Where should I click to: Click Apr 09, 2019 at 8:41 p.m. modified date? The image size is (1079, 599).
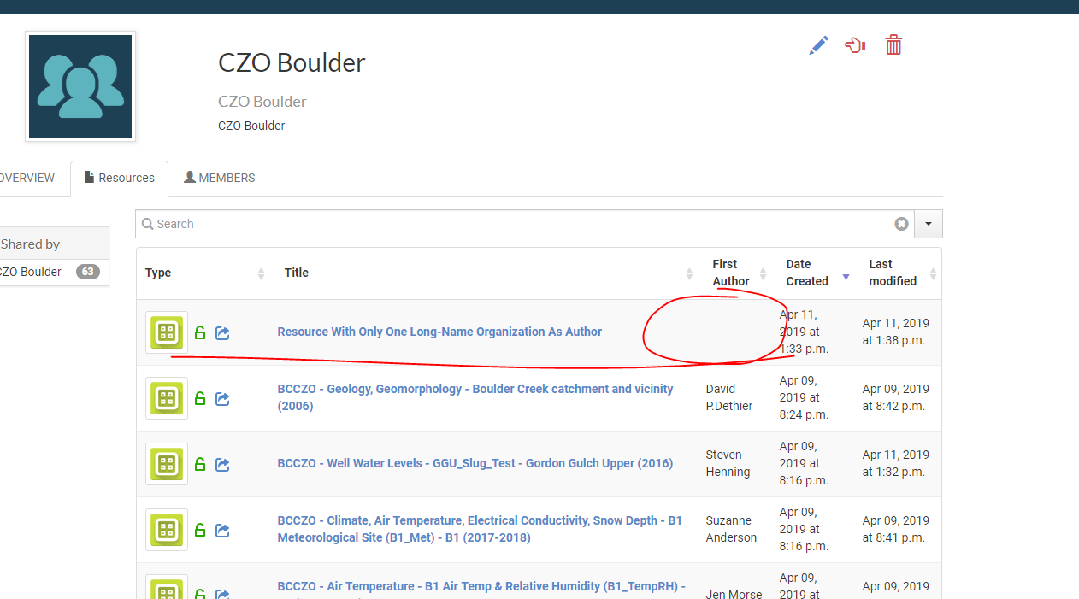pos(896,529)
